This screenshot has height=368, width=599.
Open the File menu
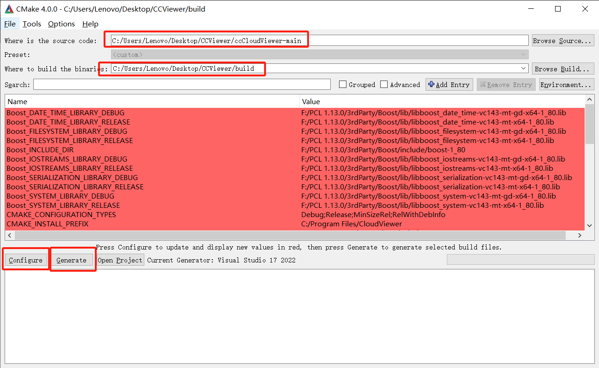click(9, 24)
